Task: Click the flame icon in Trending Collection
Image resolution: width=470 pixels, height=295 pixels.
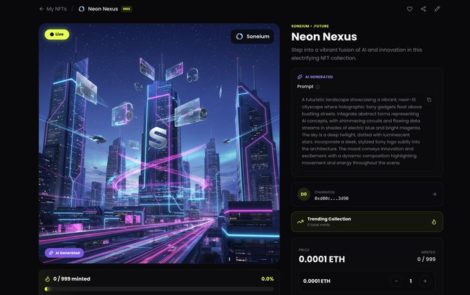Action: pos(434,222)
